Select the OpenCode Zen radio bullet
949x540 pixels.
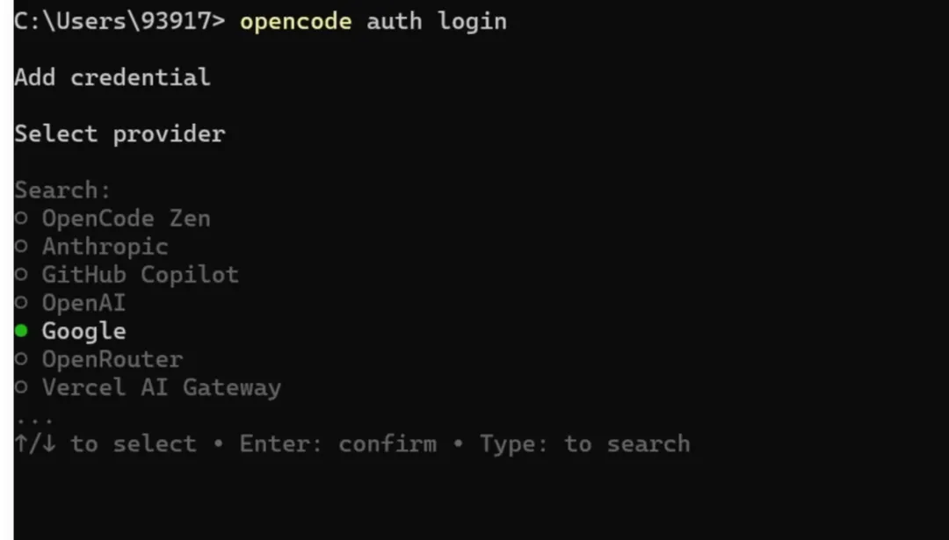(22, 220)
